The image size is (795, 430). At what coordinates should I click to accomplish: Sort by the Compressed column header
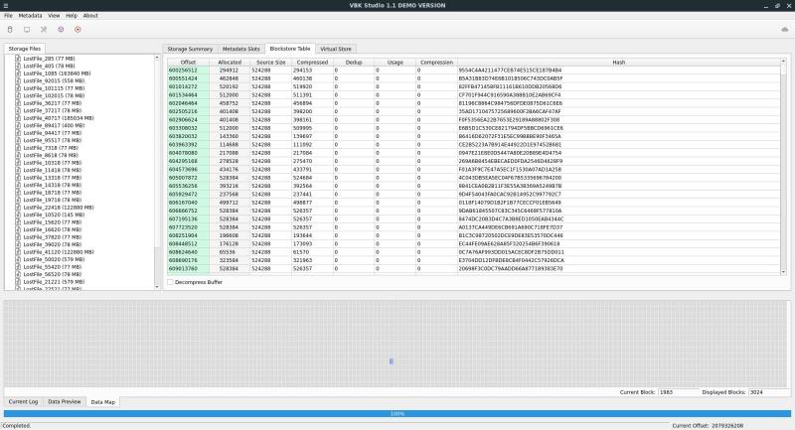click(312, 63)
